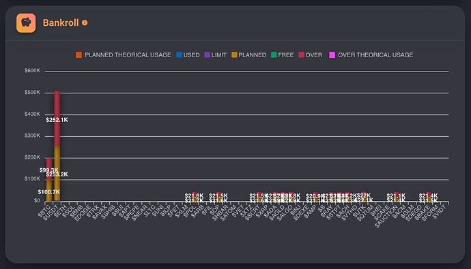The image size is (471, 269).
Task: Toggle the USED legend series
Action: (x=188, y=54)
